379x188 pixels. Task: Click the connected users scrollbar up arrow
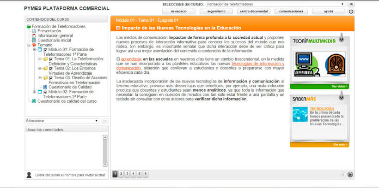[105, 137]
